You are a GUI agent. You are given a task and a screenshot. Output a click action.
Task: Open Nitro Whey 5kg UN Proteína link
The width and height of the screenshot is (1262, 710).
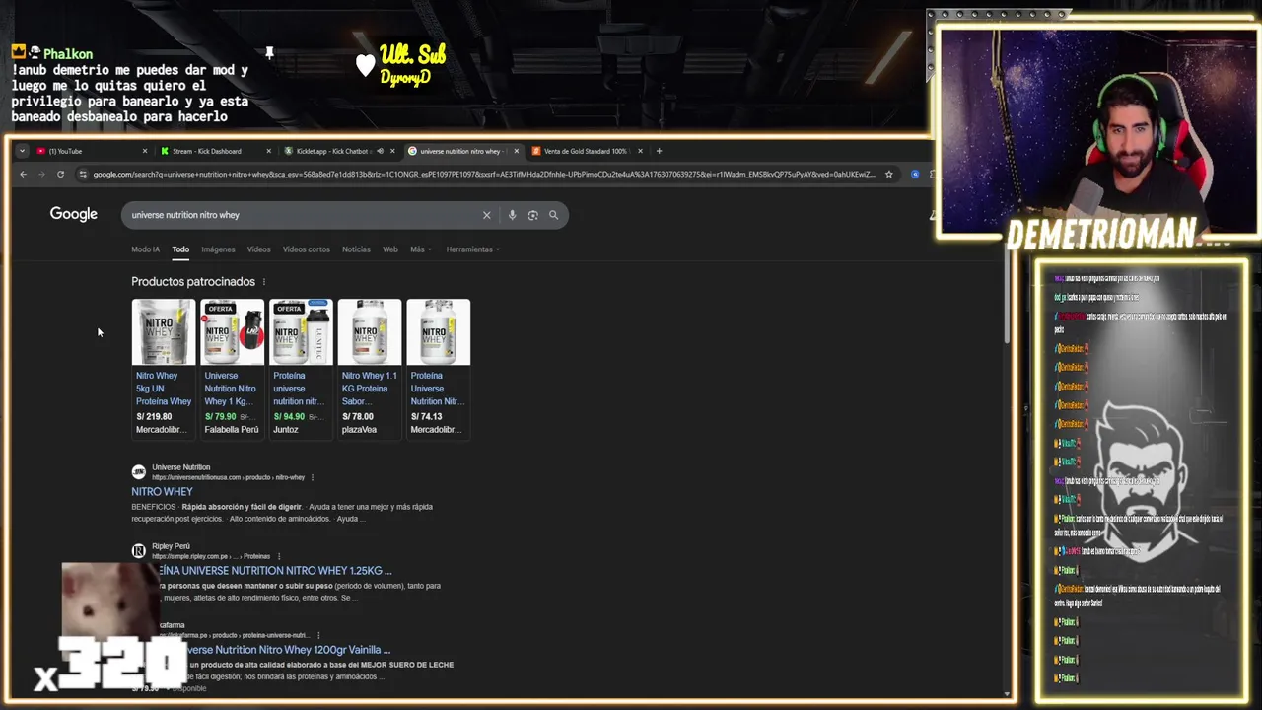coord(164,389)
